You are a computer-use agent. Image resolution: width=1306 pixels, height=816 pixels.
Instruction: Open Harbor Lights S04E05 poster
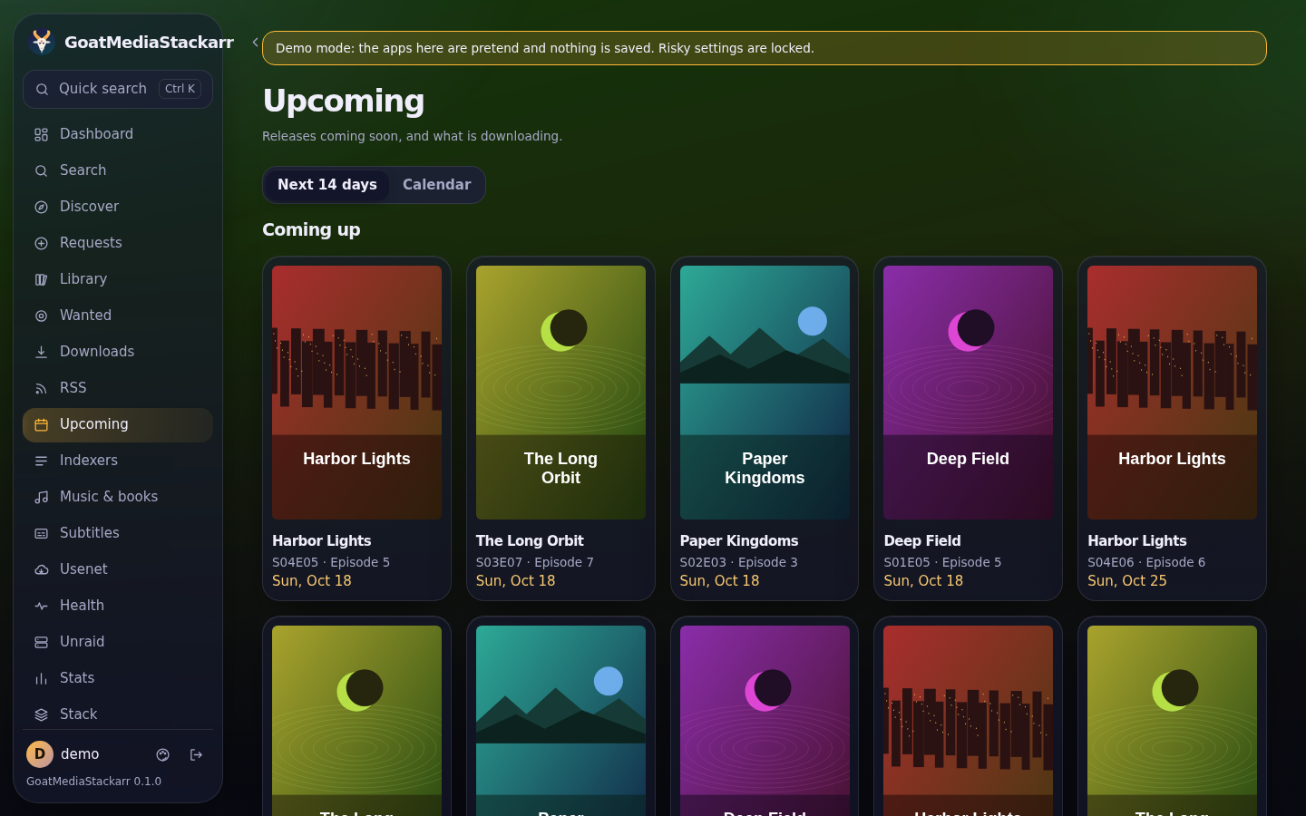tap(356, 392)
